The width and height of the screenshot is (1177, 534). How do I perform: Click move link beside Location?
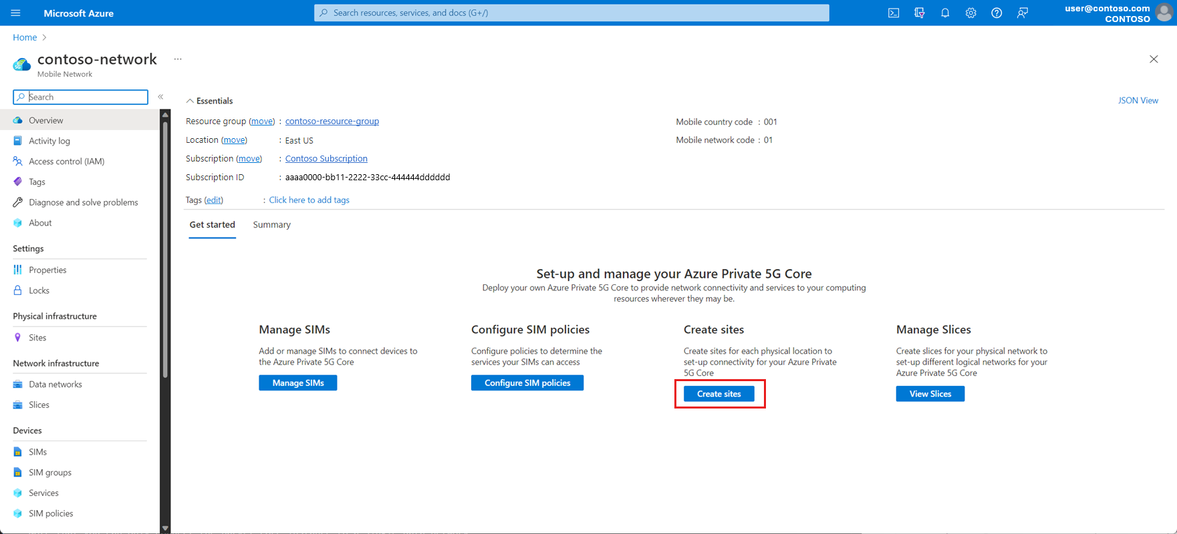pyautogui.click(x=235, y=140)
